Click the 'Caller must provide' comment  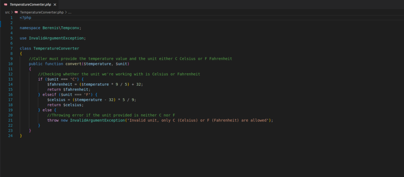(130, 59)
